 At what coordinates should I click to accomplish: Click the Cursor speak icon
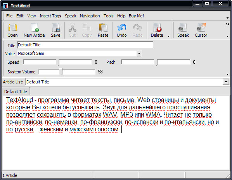pos(201,31)
